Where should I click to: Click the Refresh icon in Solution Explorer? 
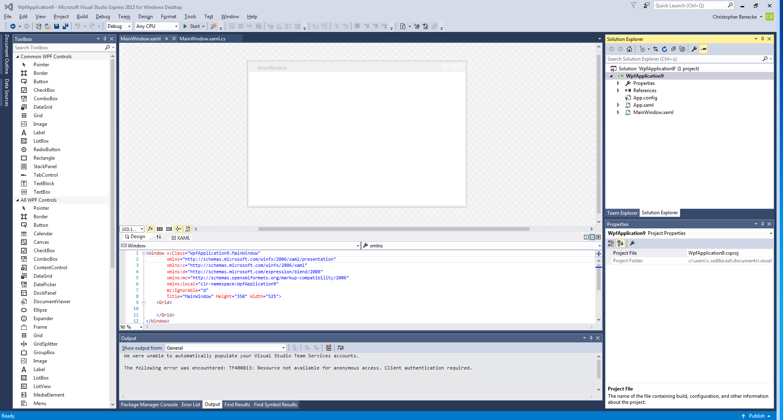(664, 49)
